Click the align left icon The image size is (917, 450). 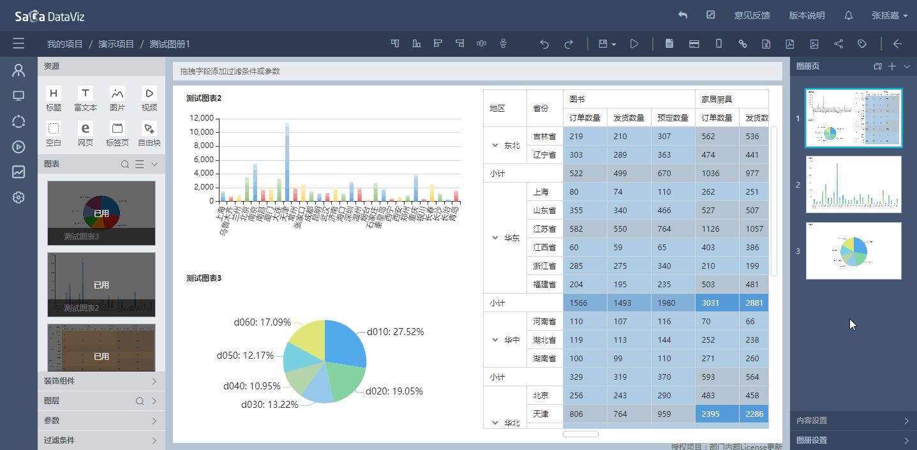[x=438, y=43]
